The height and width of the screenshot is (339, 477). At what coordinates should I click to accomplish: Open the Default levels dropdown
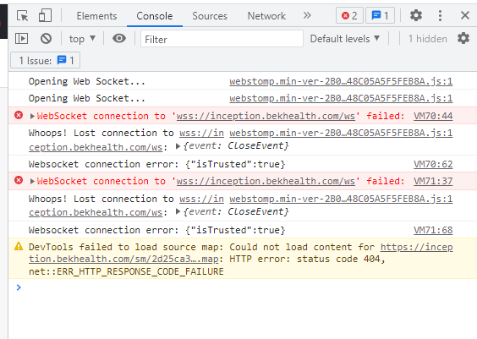click(x=345, y=39)
